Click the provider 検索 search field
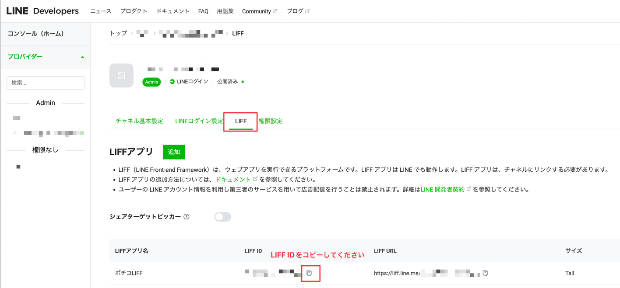The height and width of the screenshot is (288, 620). pos(46,83)
